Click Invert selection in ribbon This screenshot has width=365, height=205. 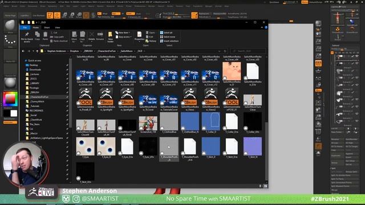coord(169,41)
